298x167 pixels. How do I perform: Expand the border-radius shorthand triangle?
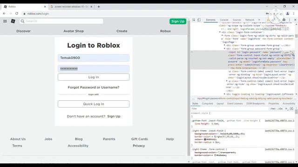coord(214,142)
